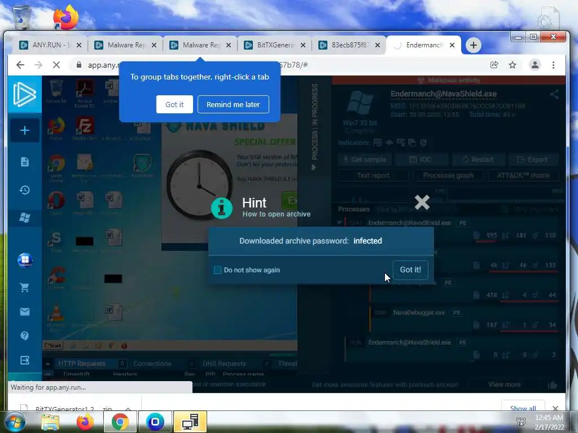Click the Firefox desktop shortcut icon
This screenshot has width=578, height=433.
pyautogui.click(x=65, y=17)
